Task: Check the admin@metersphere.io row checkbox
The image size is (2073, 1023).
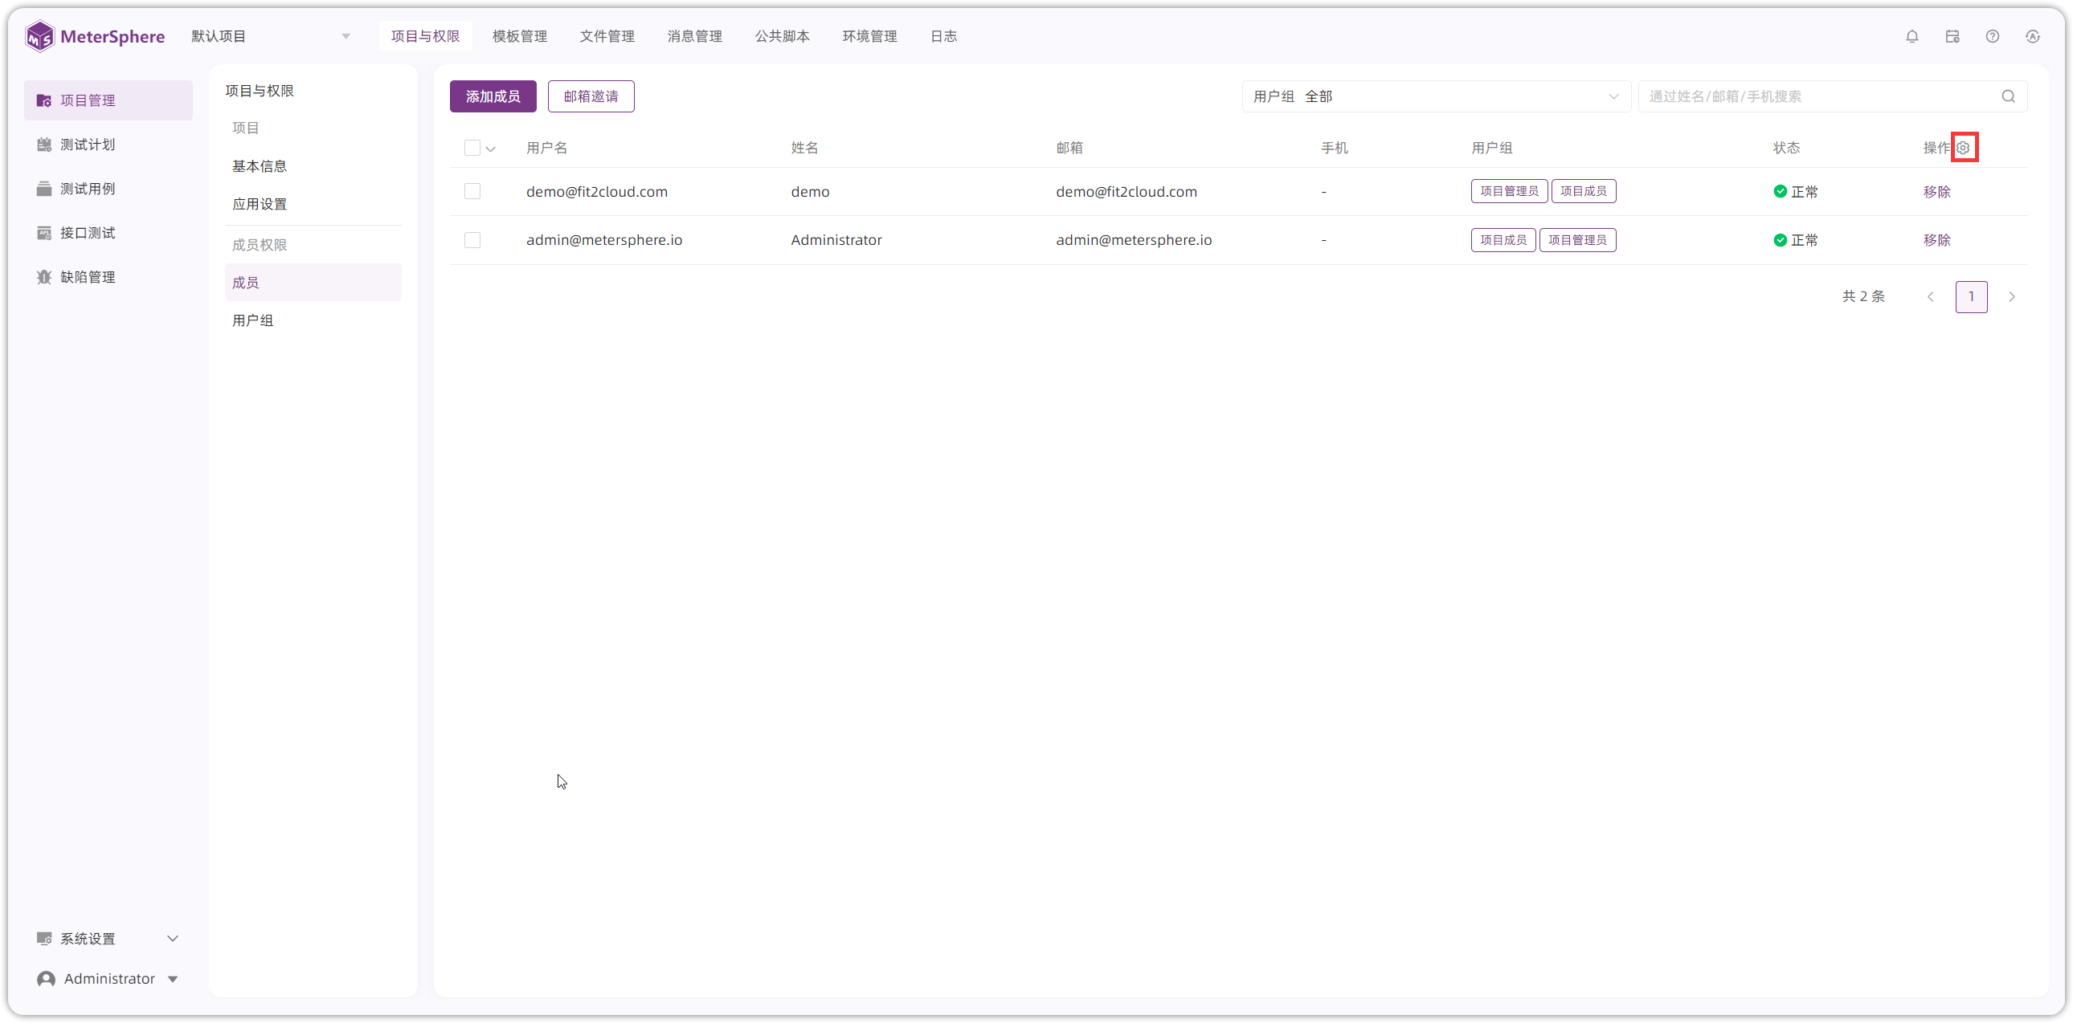Action: click(472, 240)
